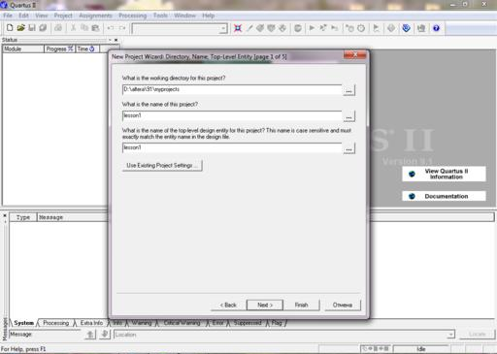Click the Отмена (Cancel) wizard button
Image resolution: width=497 pixels, height=354 pixels.
pyautogui.click(x=343, y=305)
